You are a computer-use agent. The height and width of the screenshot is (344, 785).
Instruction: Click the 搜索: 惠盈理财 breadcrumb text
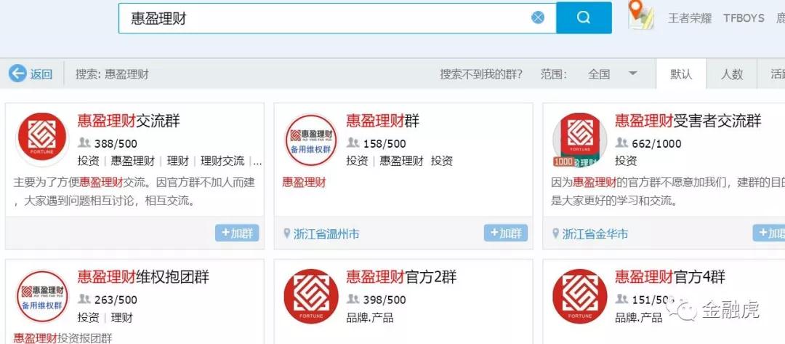(x=112, y=74)
